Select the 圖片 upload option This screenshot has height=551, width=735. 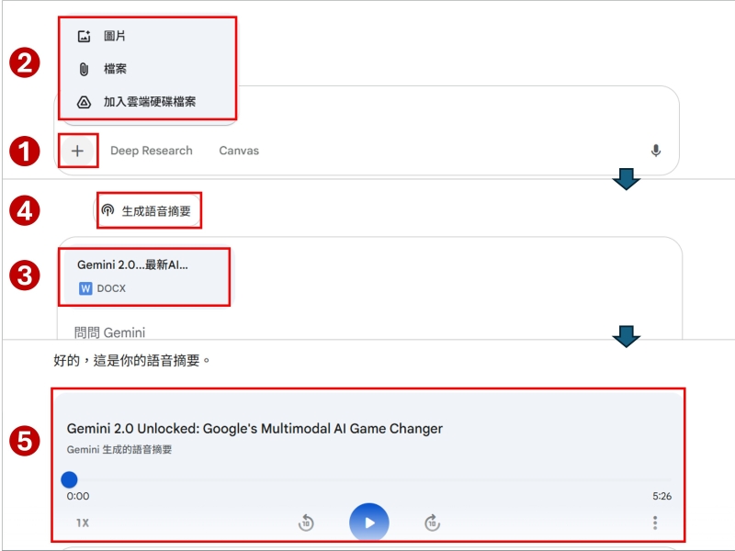point(147,36)
